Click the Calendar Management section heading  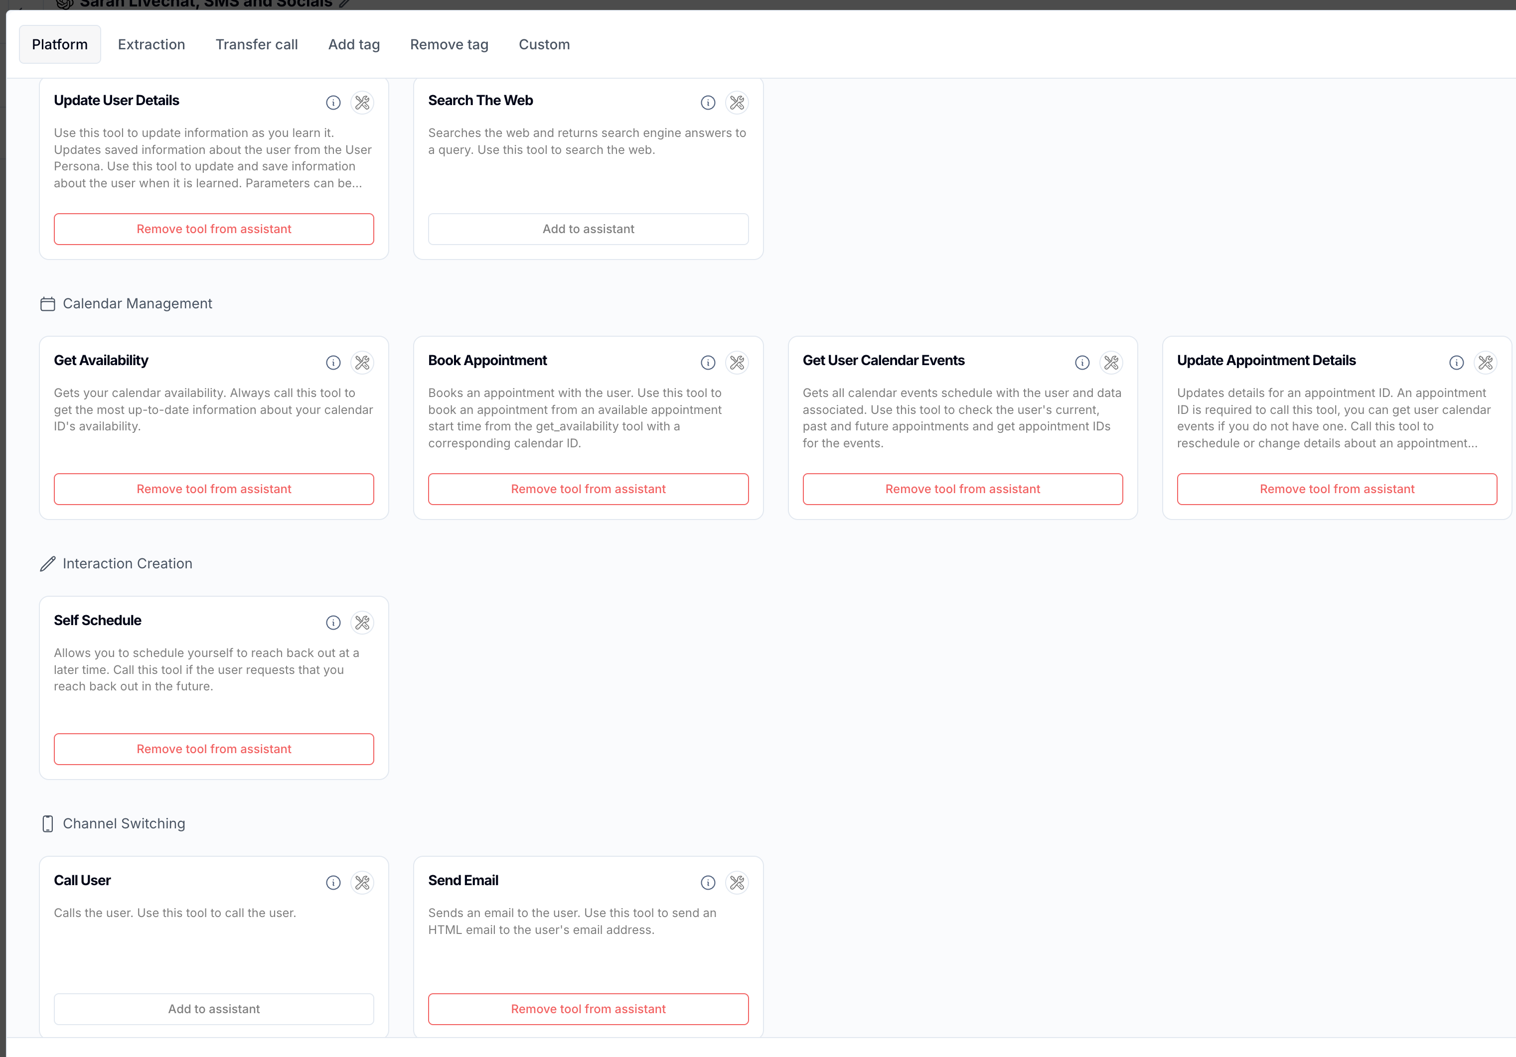(137, 303)
